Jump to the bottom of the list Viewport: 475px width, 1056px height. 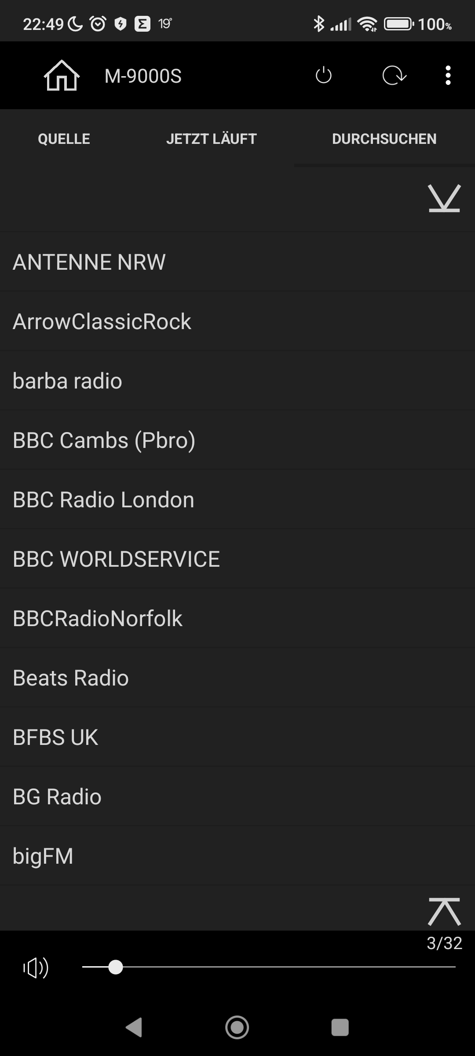(444, 198)
